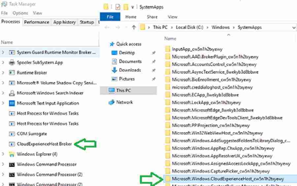Click the Windows Explorer (4) process icon

(x=12, y=154)
